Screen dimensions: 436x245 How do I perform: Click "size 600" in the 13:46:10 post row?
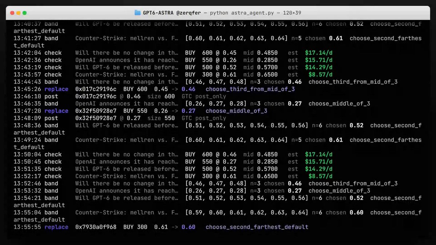click(161, 96)
